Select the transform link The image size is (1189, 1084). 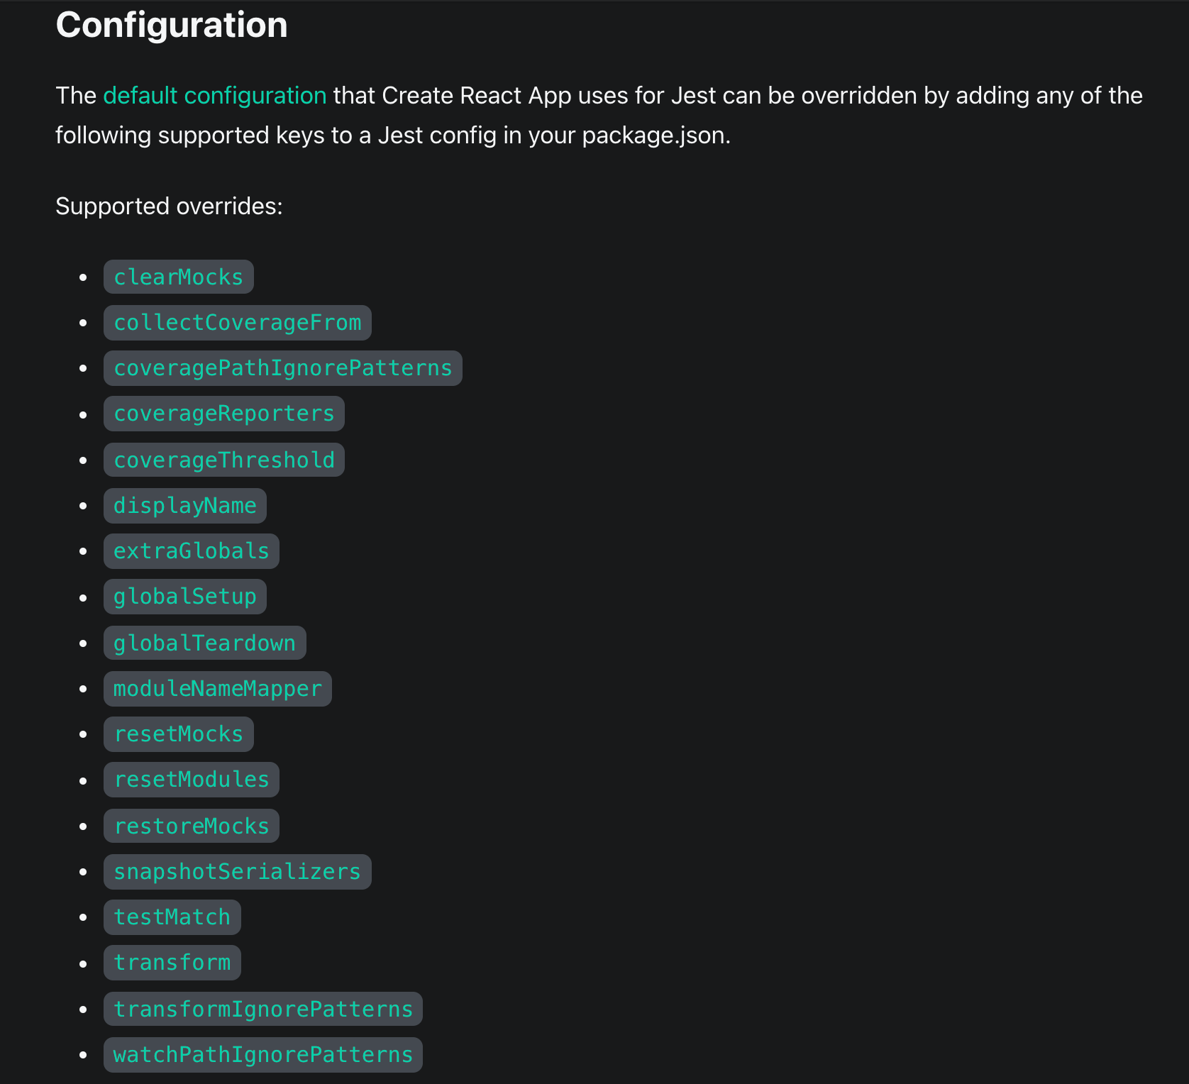click(x=172, y=963)
